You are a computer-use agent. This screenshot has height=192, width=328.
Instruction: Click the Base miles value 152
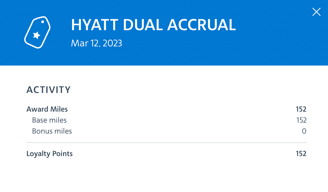[x=301, y=120]
